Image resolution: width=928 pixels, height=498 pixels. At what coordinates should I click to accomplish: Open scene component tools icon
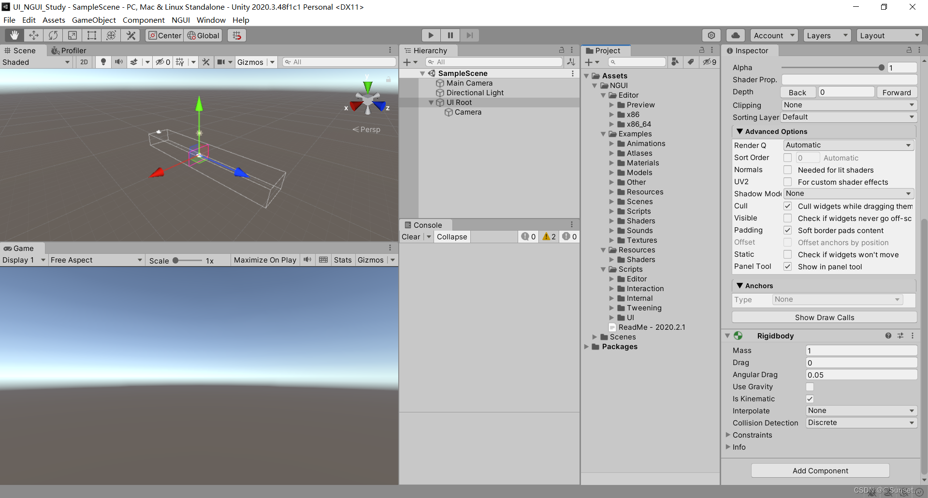tap(206, 62)
